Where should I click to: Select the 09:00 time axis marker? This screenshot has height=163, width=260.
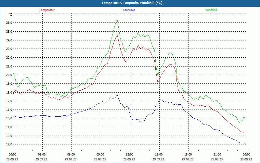[x=100, y=155]
